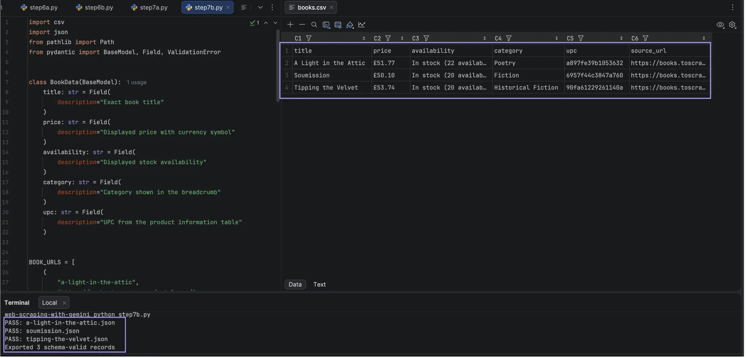Filter column C2
Viewport: 747px width, 358px height.
click(x=388, y=38)
